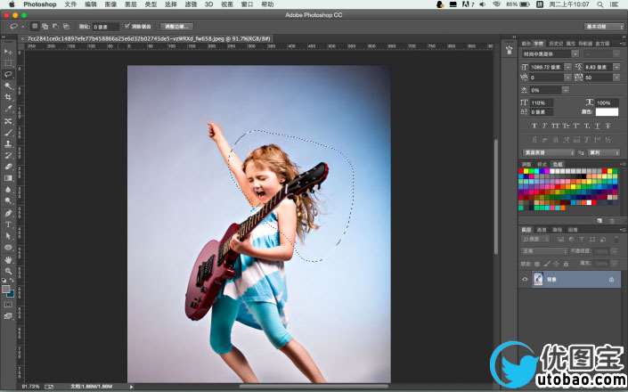The width and height of the screenshot is (628, 392).
Task: Toggle lock all in Layers panel
Action: point(566,264)
